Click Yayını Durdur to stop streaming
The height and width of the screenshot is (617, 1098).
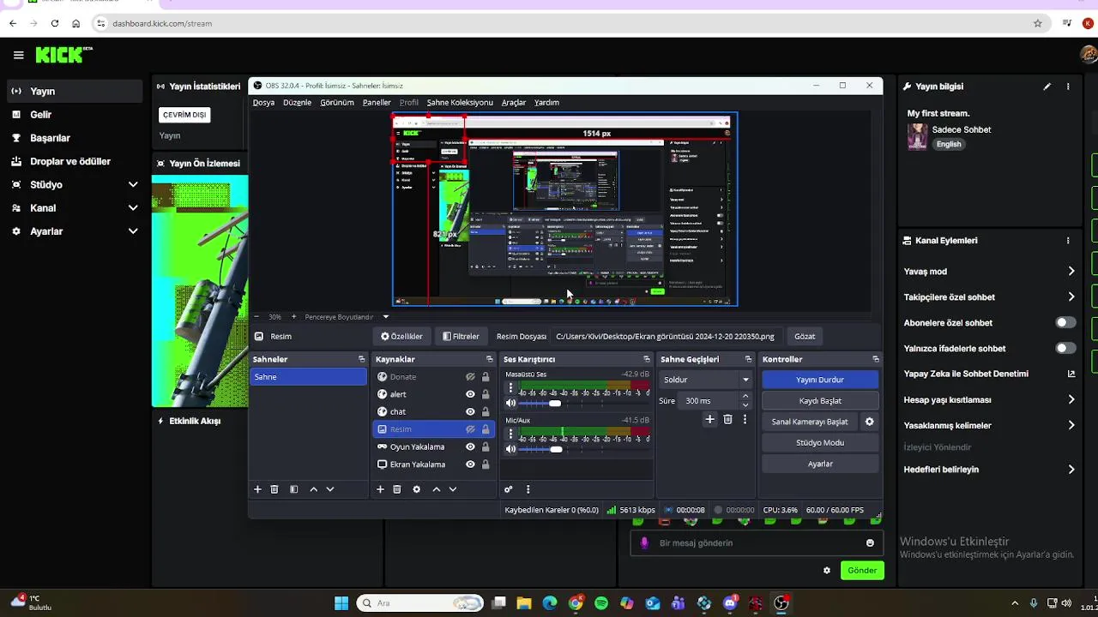point(820,380)
